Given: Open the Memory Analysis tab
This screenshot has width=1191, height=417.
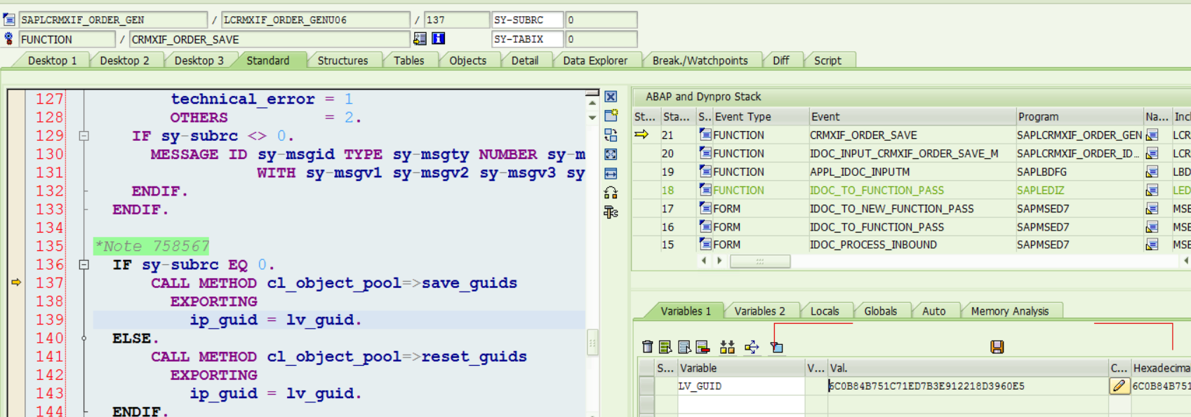Looking at the screenshot, I should click(1009, 311).
